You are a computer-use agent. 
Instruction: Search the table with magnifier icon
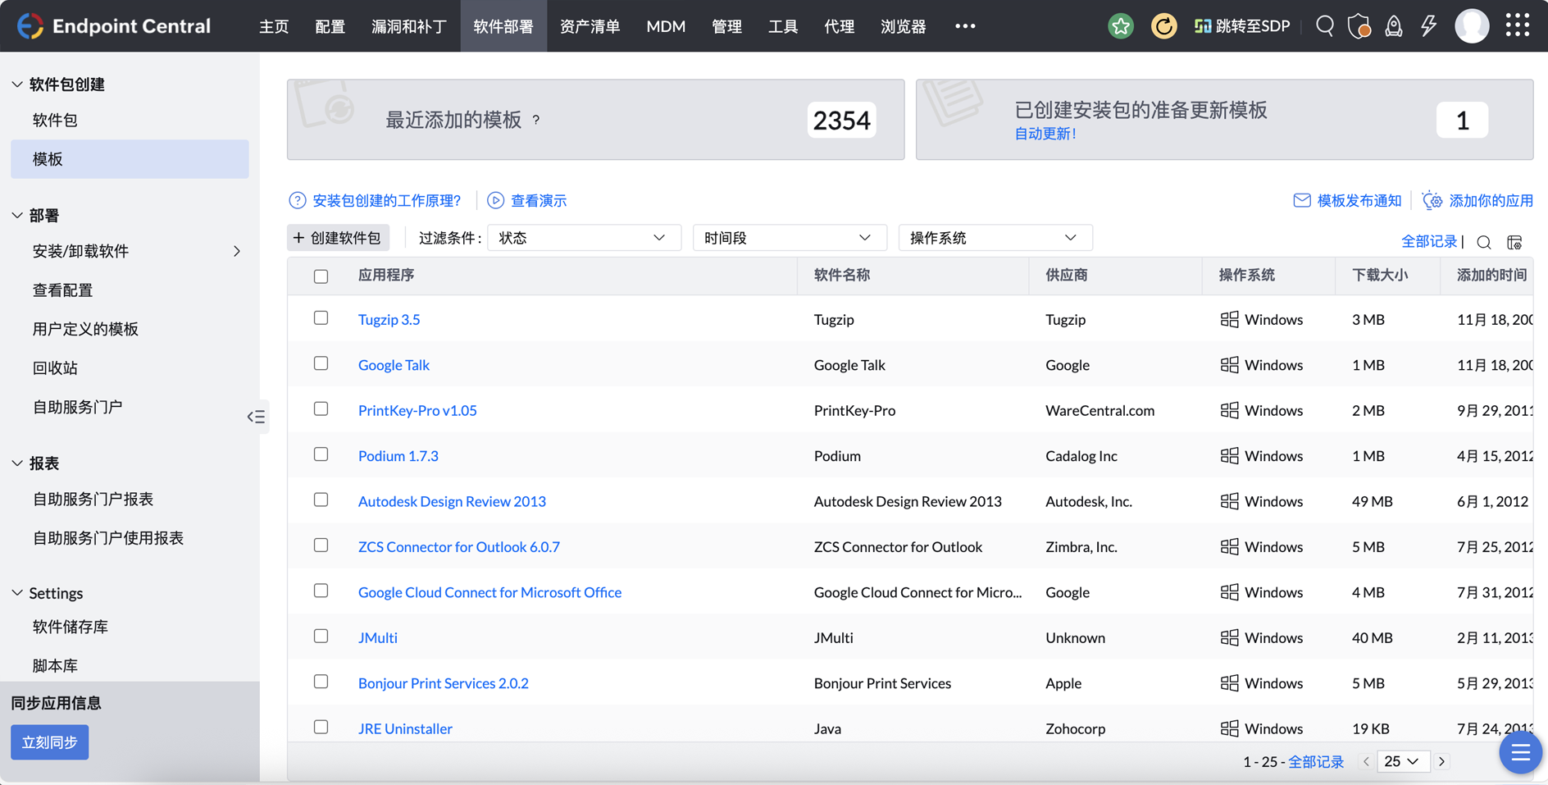pyautogui.click(x=1483, y=242)
